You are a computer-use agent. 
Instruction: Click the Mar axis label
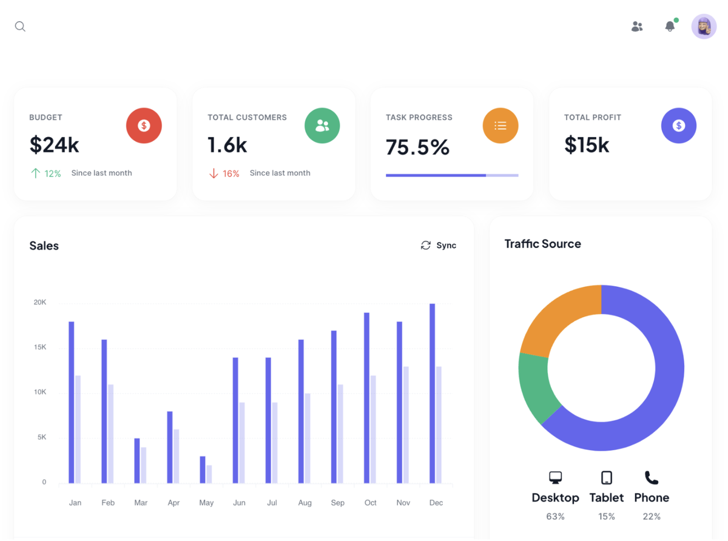[141, 503]
